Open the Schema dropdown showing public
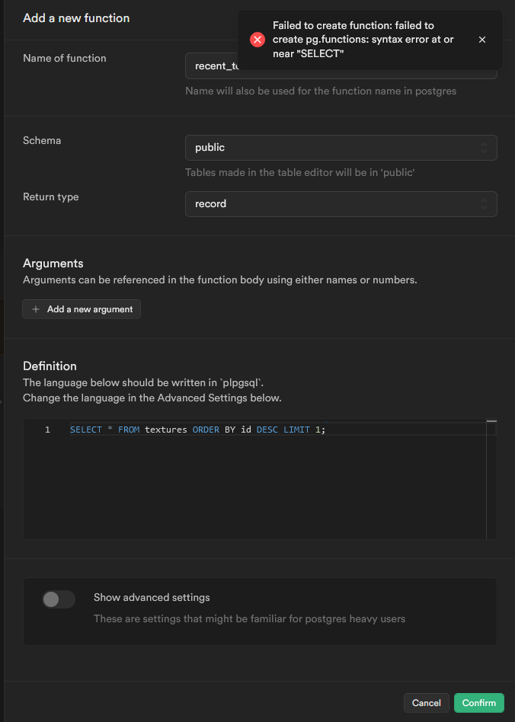This screenshot has width=515, height=722. [x=341, y=148]
